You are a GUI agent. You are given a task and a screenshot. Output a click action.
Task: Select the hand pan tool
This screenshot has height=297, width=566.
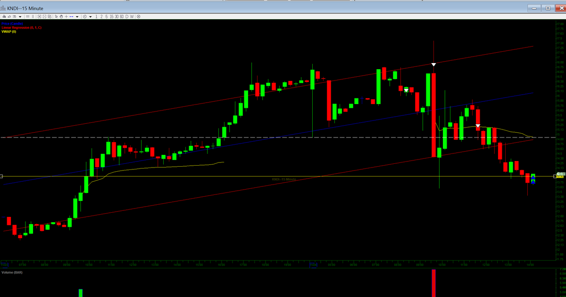coord(61,16)
